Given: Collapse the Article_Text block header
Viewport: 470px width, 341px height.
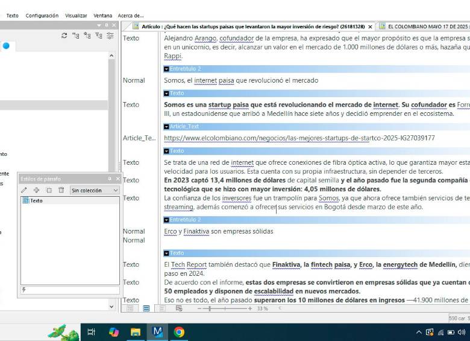Looking at the screenshot, I should pos(166,127).
